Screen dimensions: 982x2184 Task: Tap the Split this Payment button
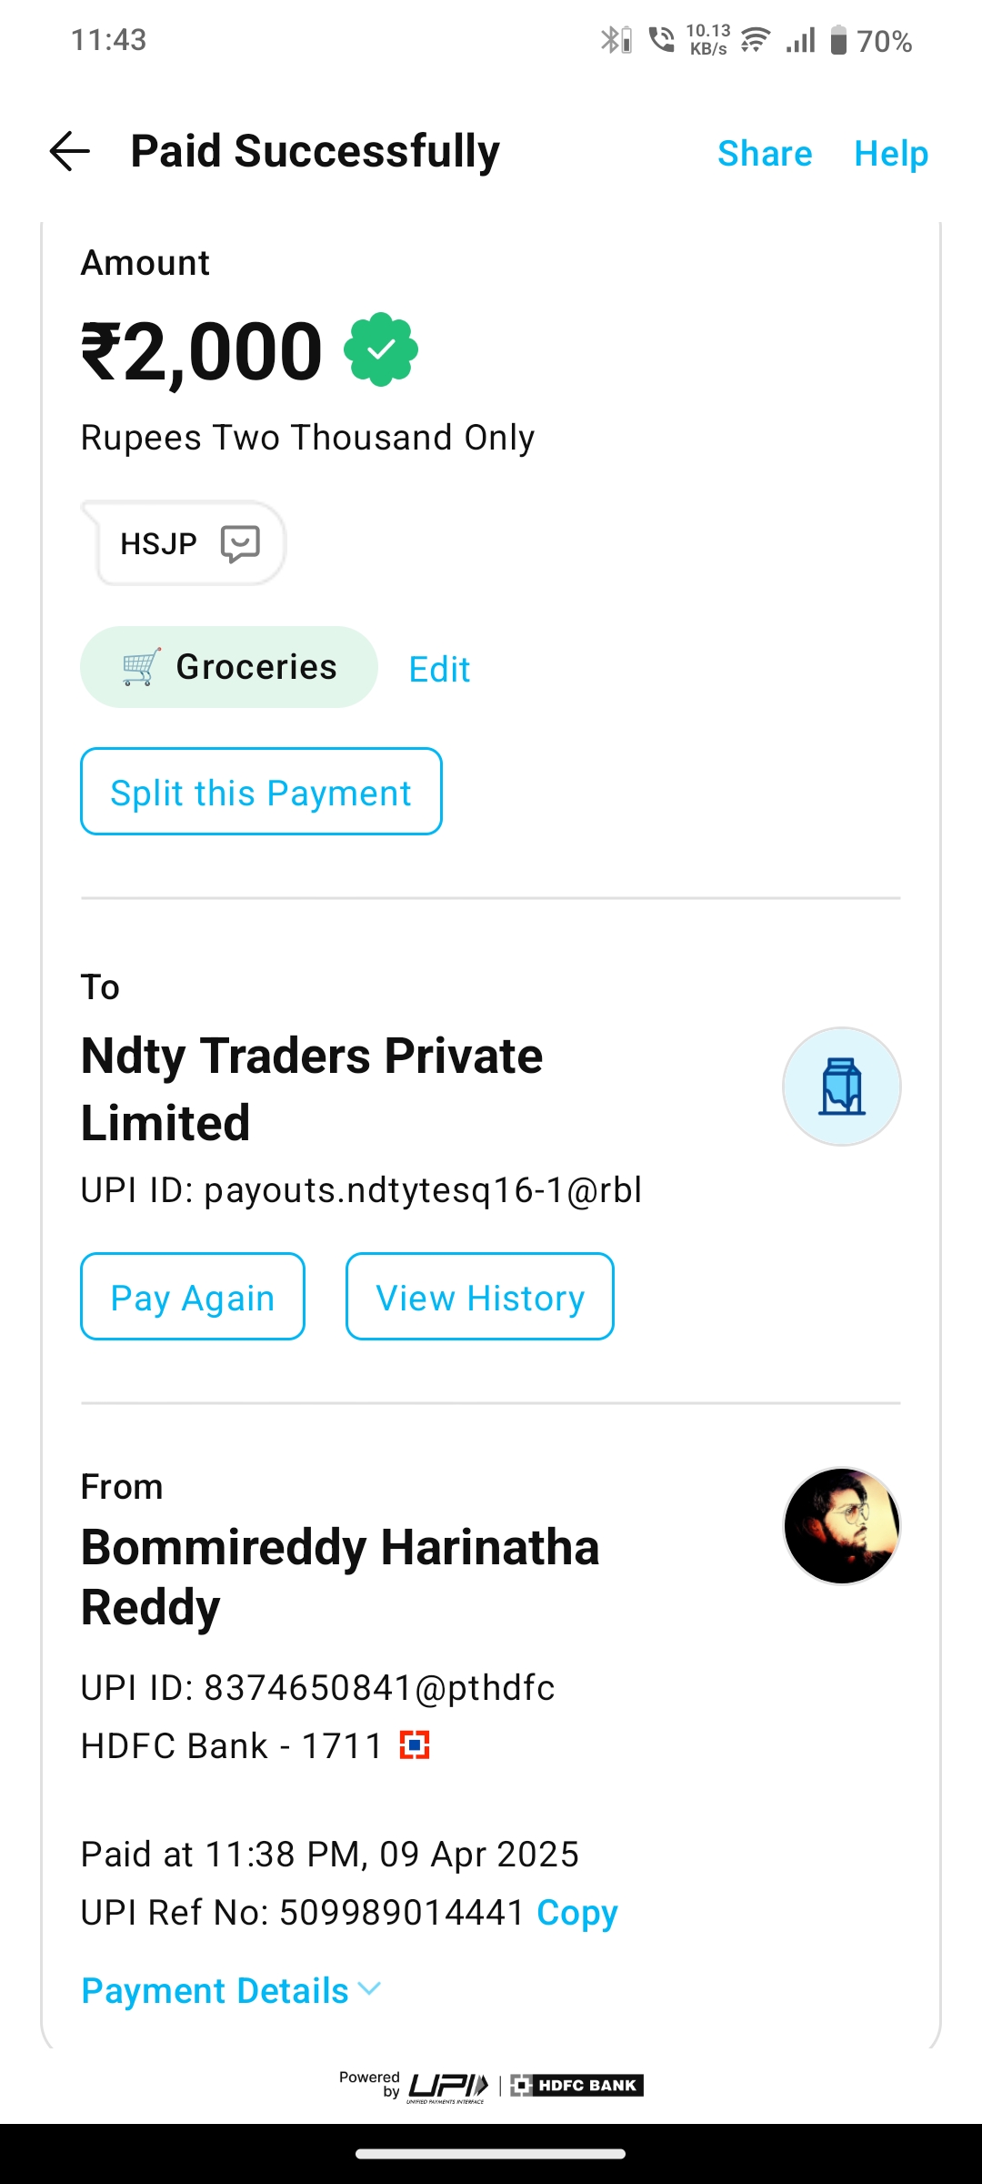coord(261,792)
